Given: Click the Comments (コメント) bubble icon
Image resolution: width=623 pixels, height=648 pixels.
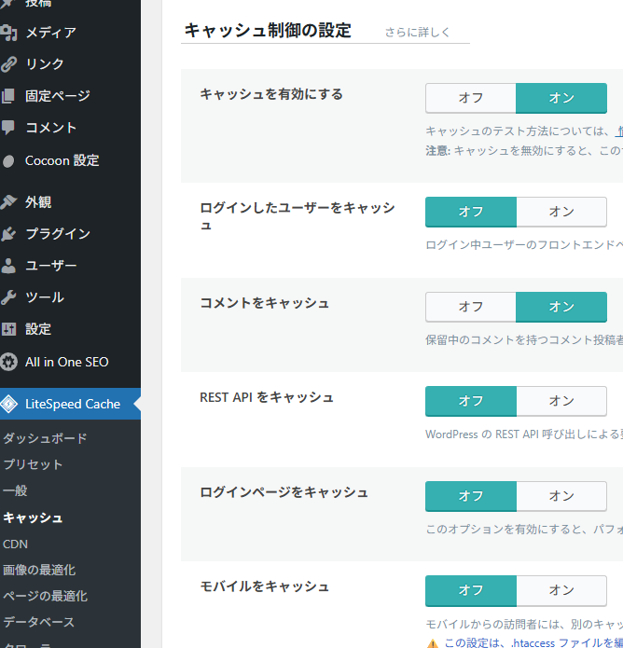Looking at the screenshot, I should 9,128.
